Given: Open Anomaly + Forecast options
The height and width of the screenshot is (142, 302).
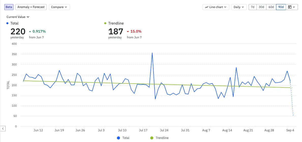Looking at the screenshot, I should coord(31,7).
